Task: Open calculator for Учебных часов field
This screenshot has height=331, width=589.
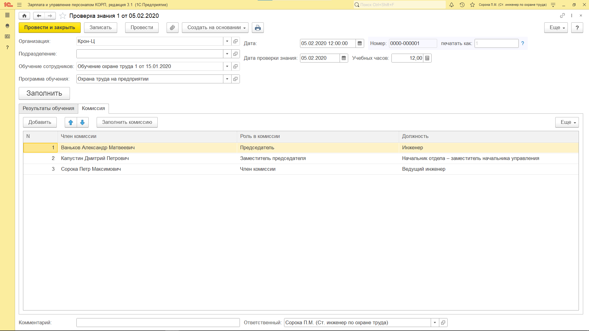Action: tap(427, 58)
